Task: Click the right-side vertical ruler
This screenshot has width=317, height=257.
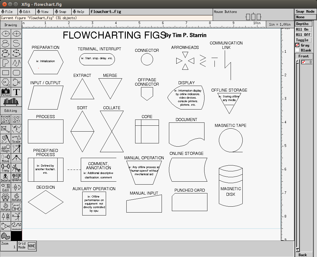Action: coord(287,134)
